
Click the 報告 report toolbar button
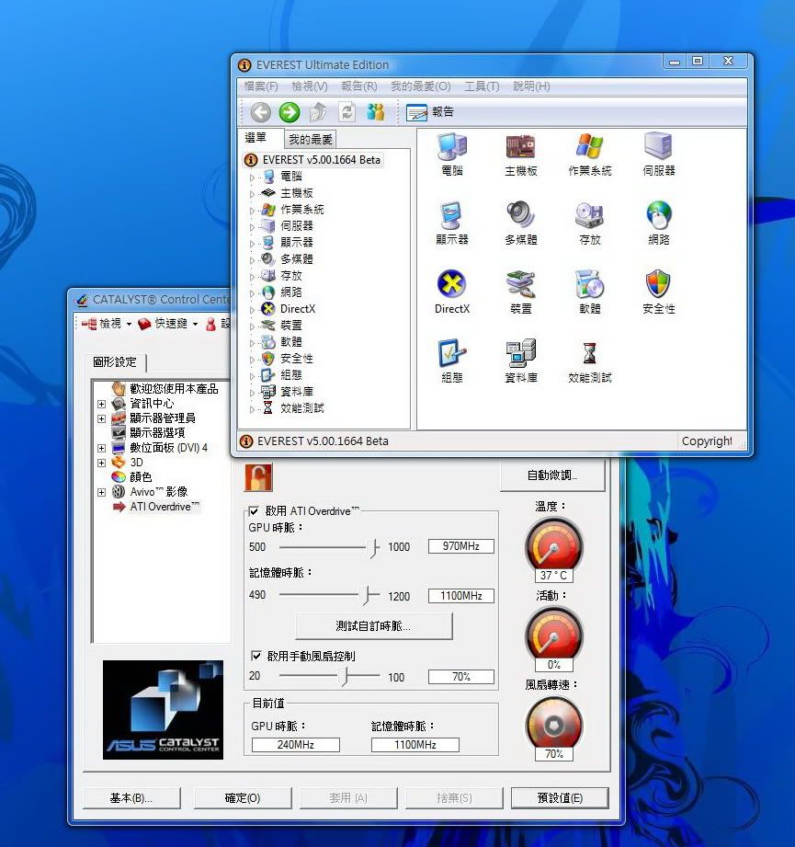coord(430,112)
